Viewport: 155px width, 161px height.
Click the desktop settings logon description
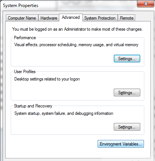(47, 79)
